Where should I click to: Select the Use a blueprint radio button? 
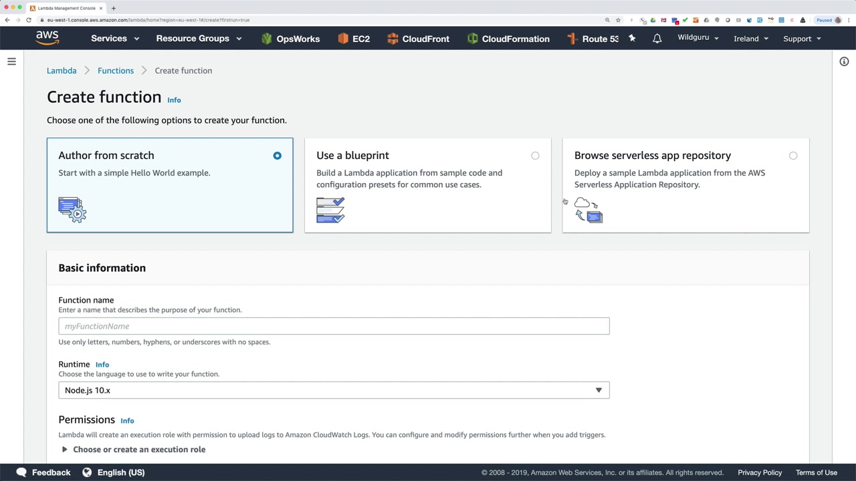click(535, 156)
